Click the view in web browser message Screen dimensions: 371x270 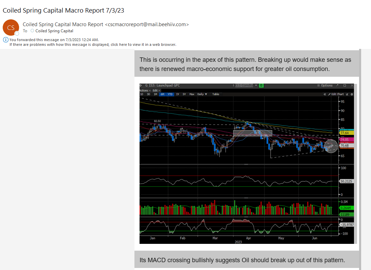coord(93,44)
